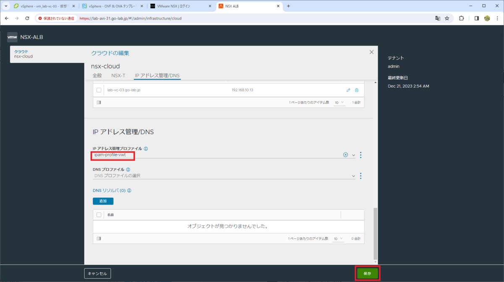Edit the lab-vc-03.go-lab.jp row with pencil icon
The height and width of the screenshot is (282, 504).
pyautogui.click(x=348, y=90)
